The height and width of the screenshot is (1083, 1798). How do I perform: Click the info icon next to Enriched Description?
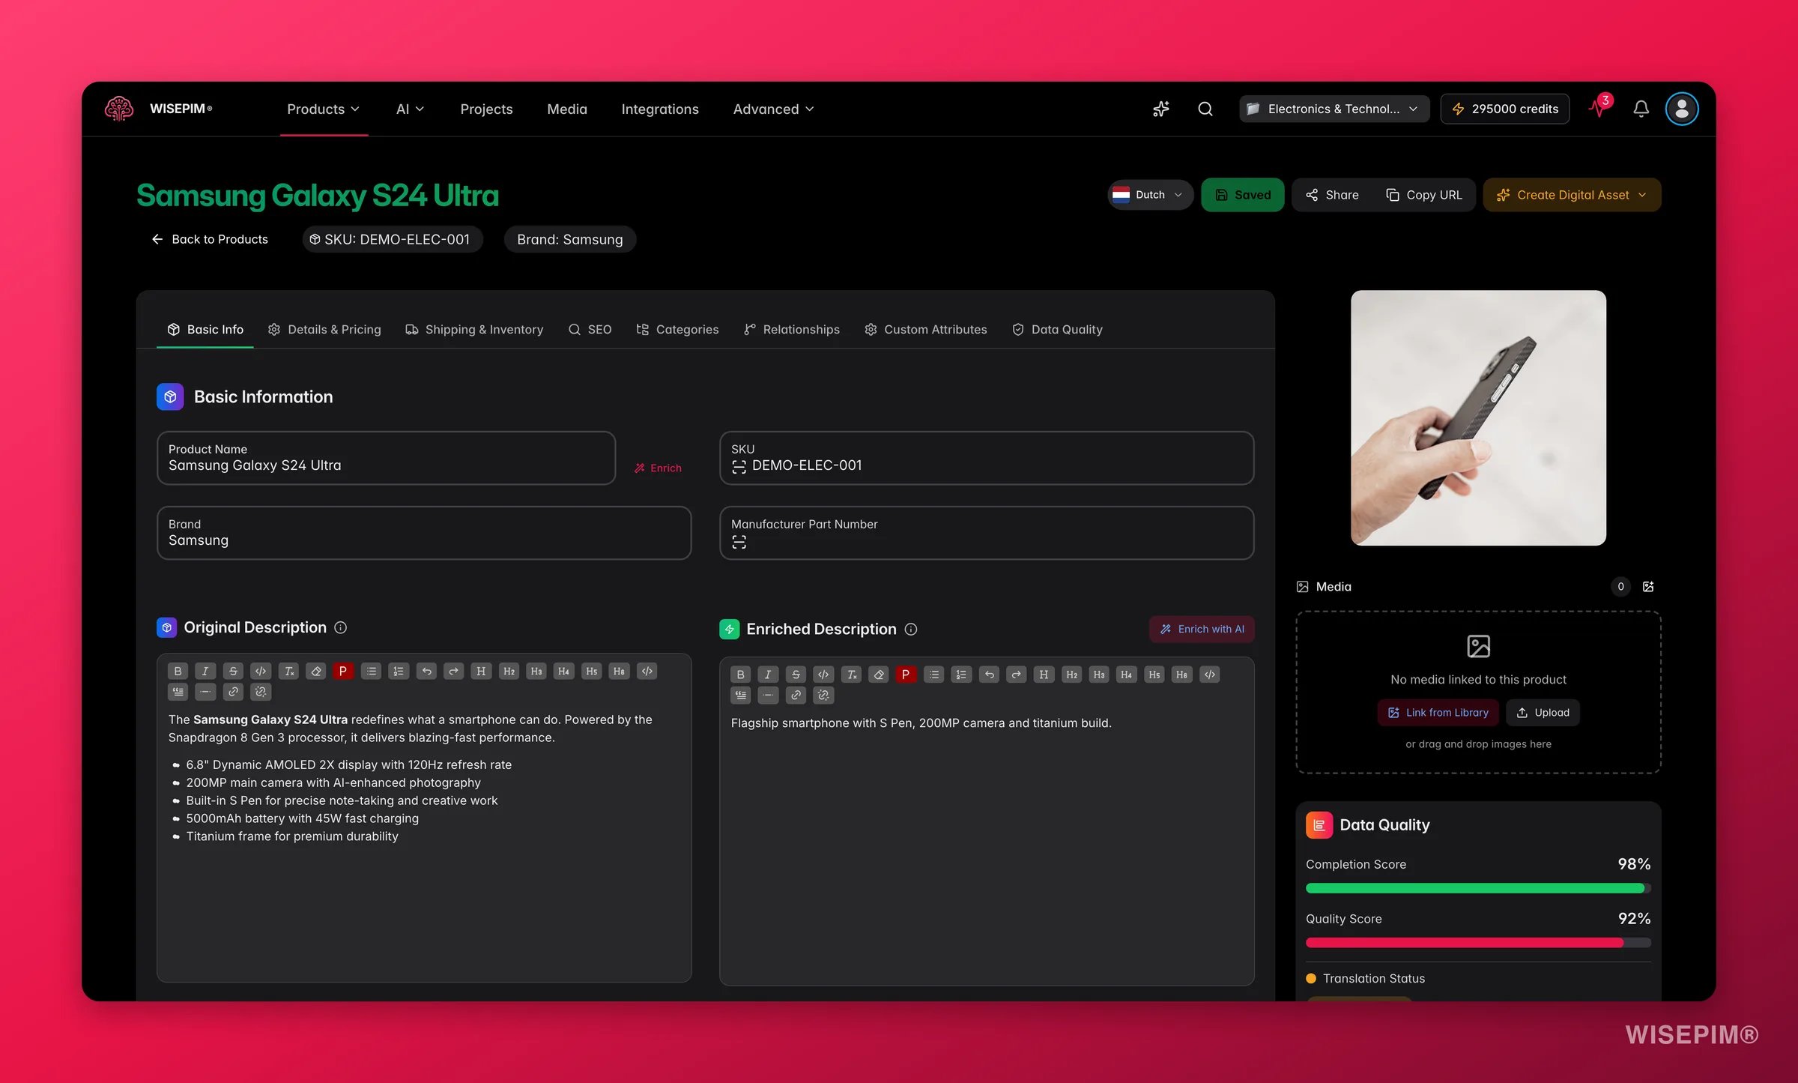(x=911, y=629)
